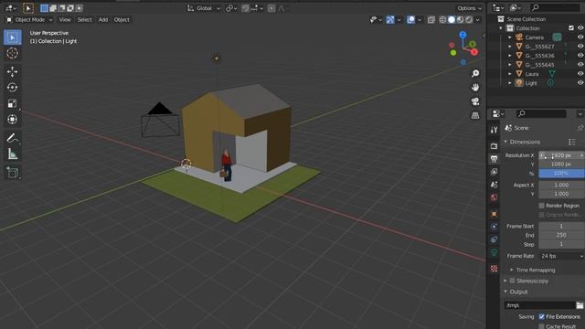
Task: Open the Render properties tab
Action: [494, 146]
